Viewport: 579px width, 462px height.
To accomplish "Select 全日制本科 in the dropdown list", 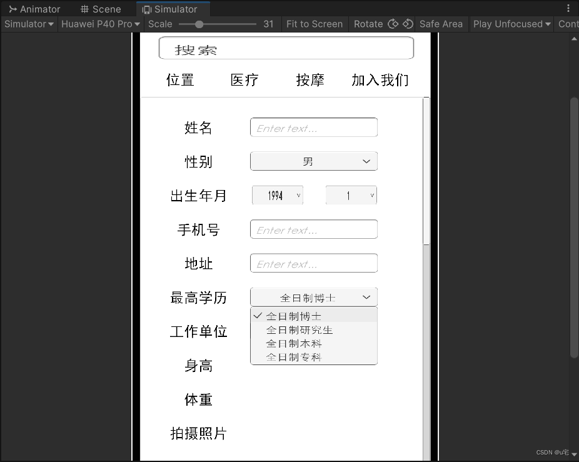I will pyautogui.click(x=295, y=344).
